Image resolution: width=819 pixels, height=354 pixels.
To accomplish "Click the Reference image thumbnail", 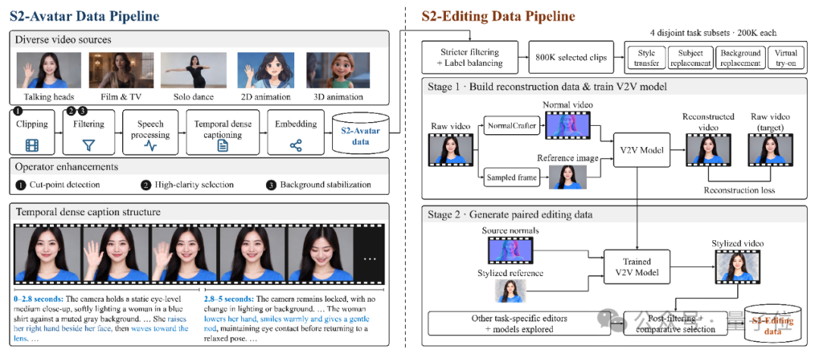I will [x=568, y=176].
